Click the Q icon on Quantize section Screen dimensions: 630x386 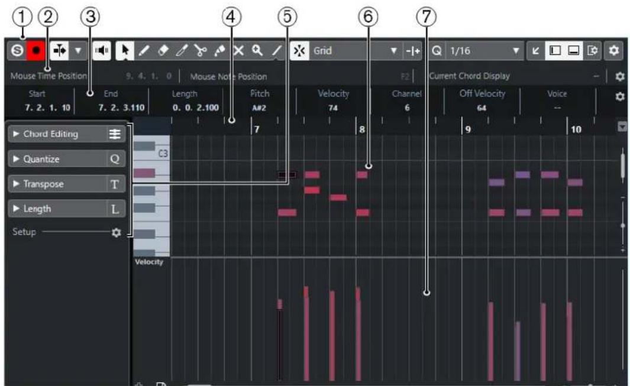(115, 159)
